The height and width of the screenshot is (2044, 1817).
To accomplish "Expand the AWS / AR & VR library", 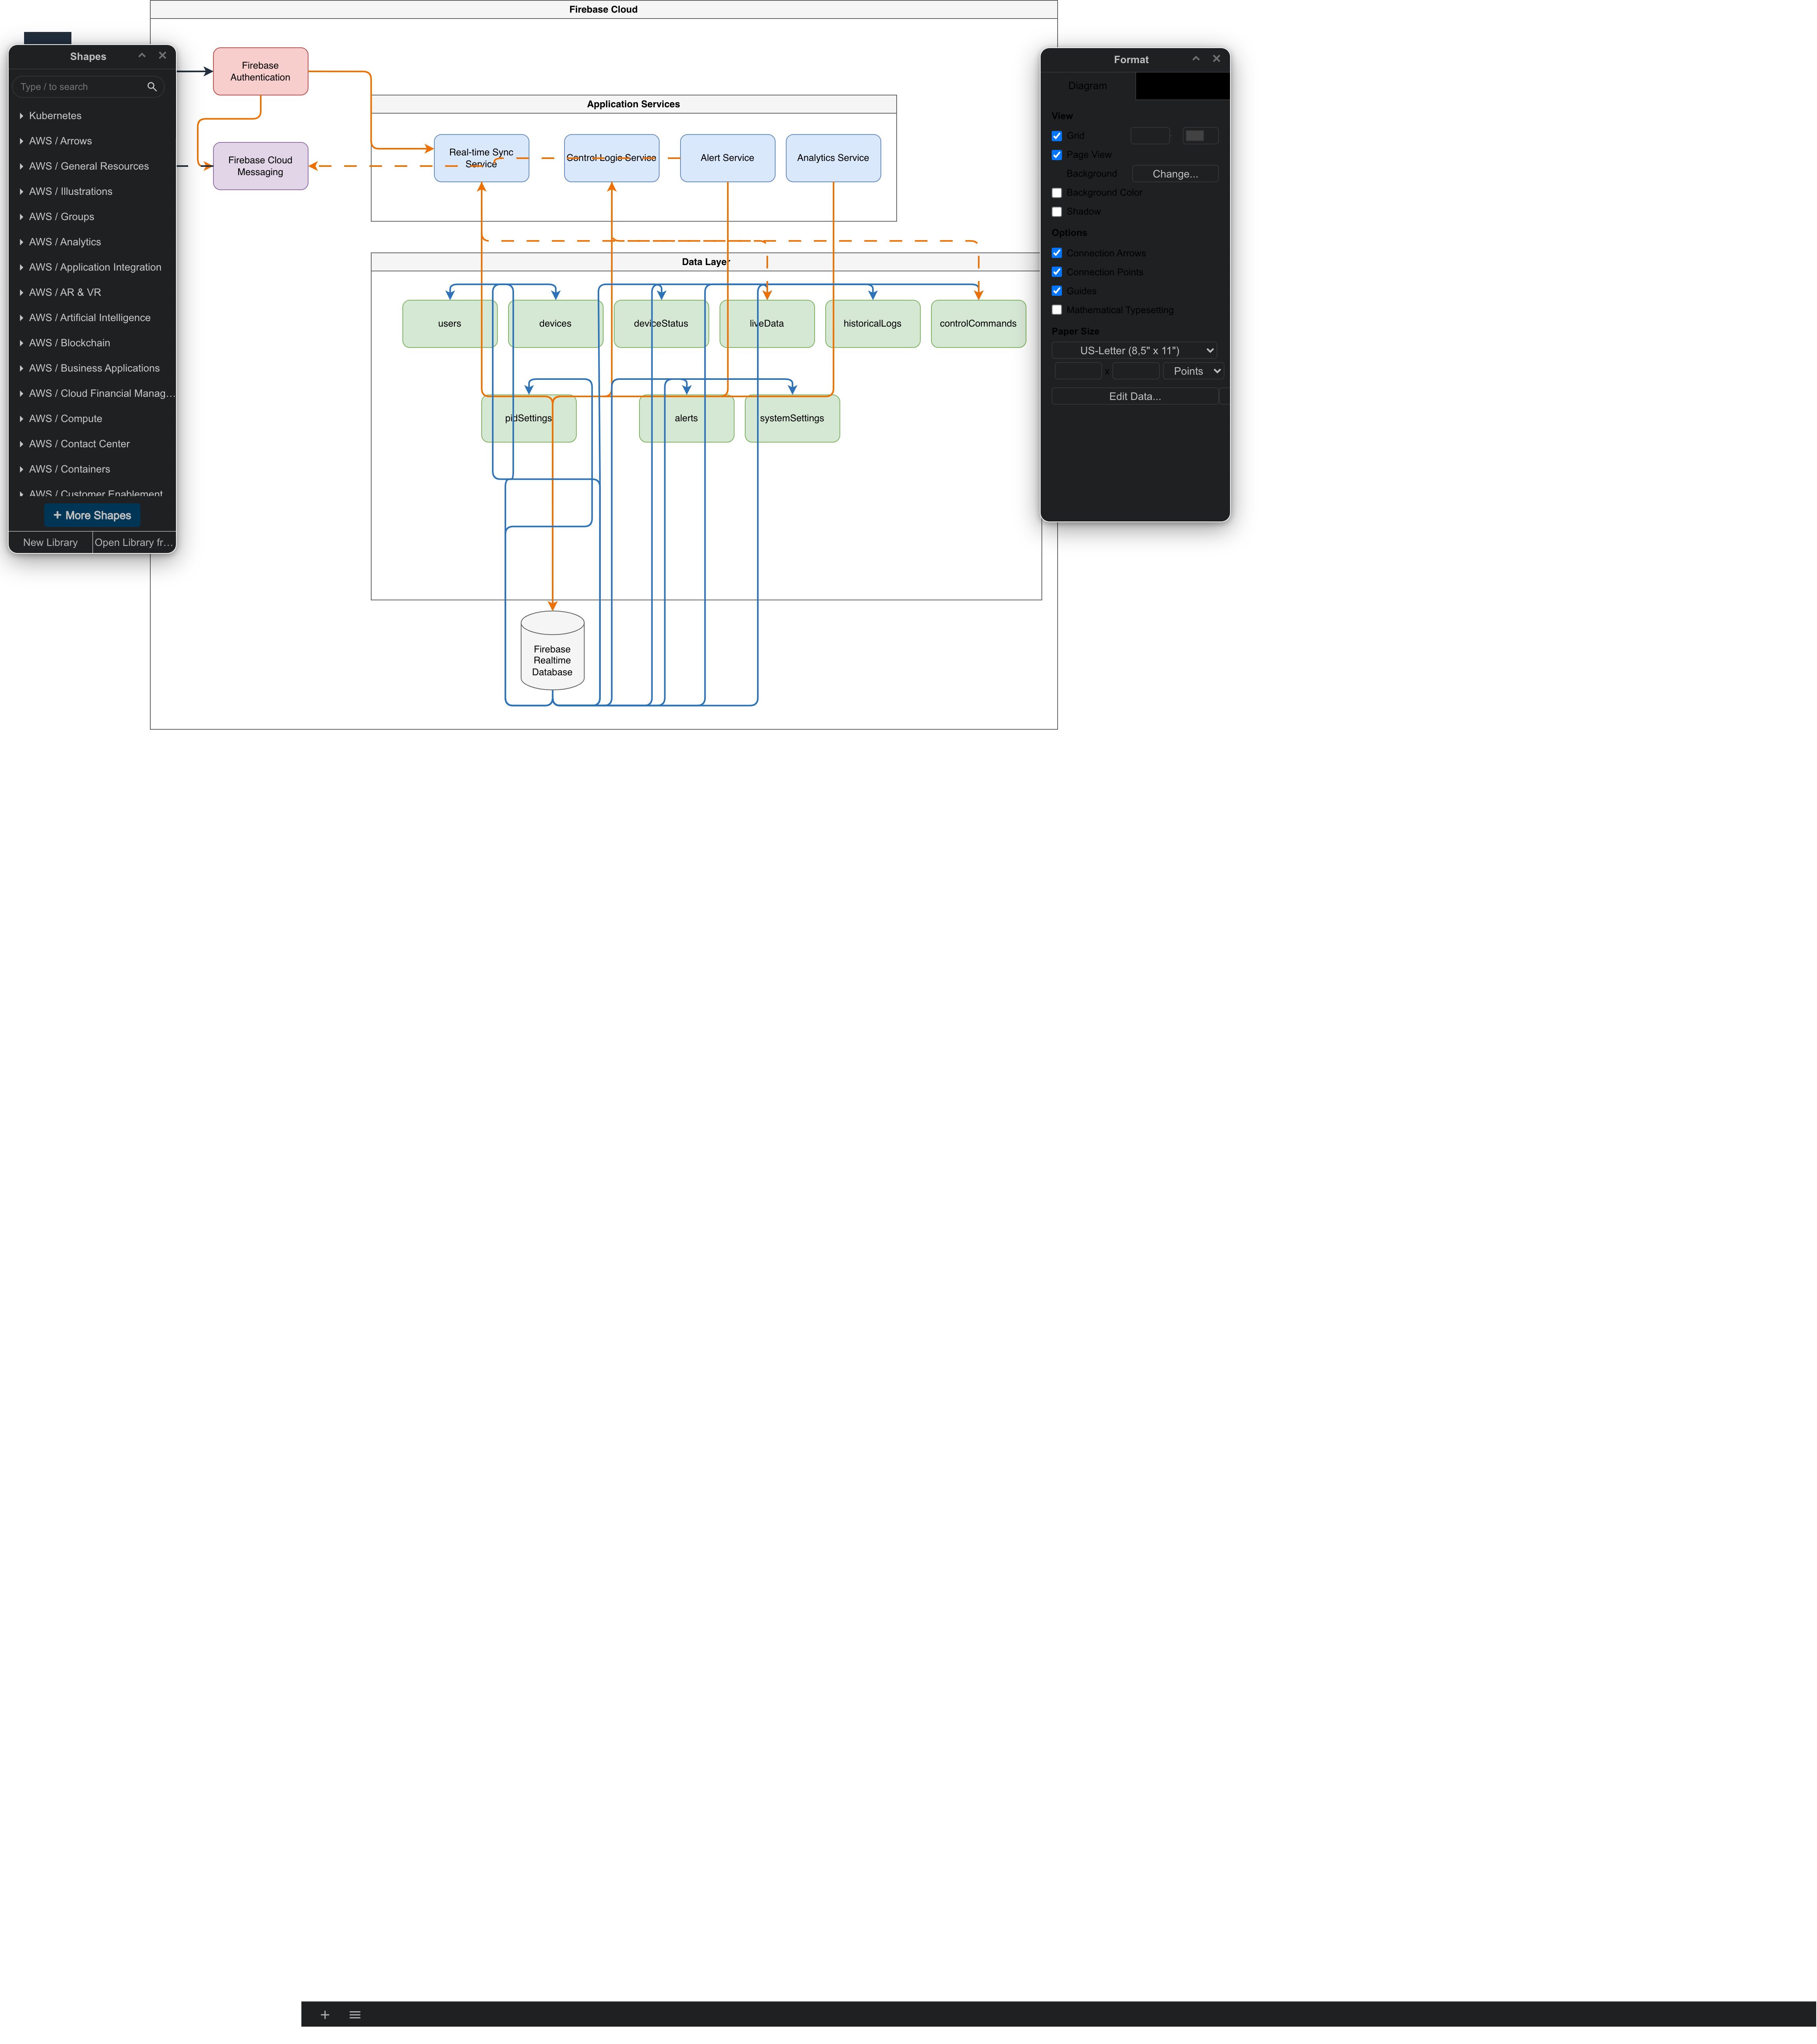I will tap(92, 293).
